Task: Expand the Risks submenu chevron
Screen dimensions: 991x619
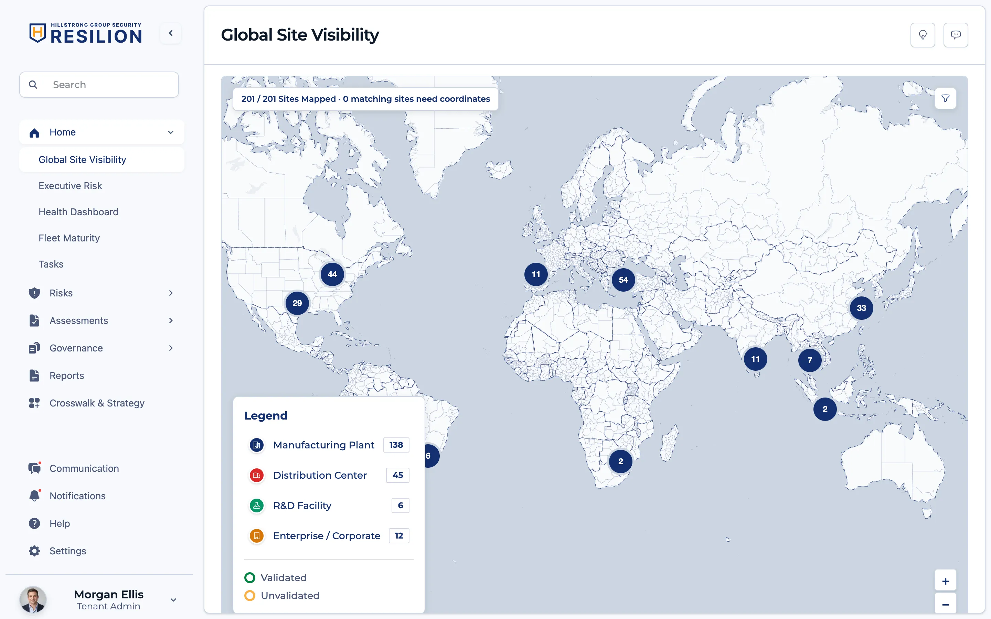Action: (x=171, y=293)
